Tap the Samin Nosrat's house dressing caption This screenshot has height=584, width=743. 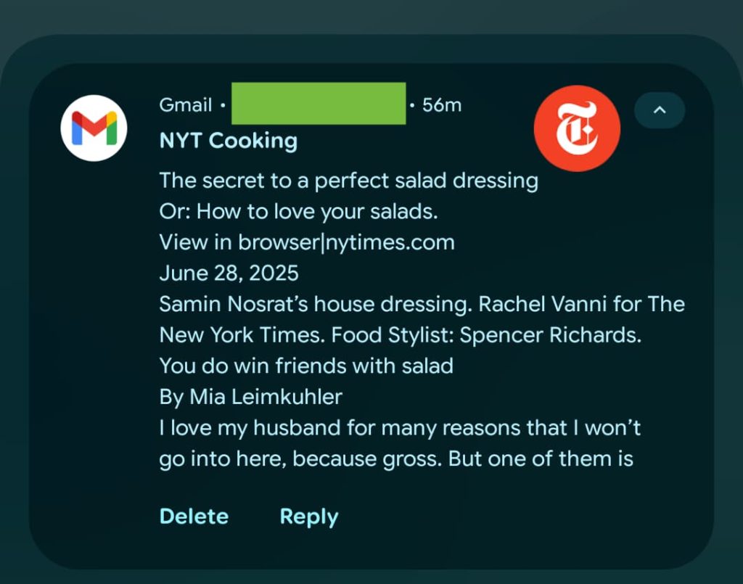click(316, 304)
